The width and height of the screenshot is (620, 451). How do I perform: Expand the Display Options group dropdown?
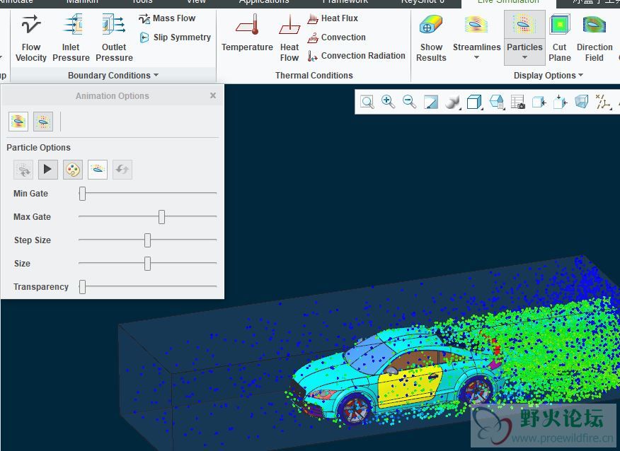581,75
